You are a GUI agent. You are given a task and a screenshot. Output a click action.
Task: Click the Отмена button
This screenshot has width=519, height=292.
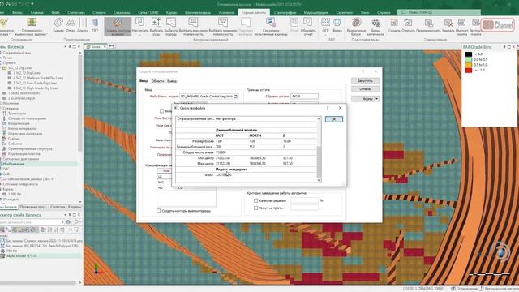(x=365, y=89)
